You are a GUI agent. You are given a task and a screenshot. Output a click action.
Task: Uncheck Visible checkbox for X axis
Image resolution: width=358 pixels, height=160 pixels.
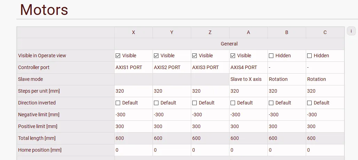coord(118,56)
